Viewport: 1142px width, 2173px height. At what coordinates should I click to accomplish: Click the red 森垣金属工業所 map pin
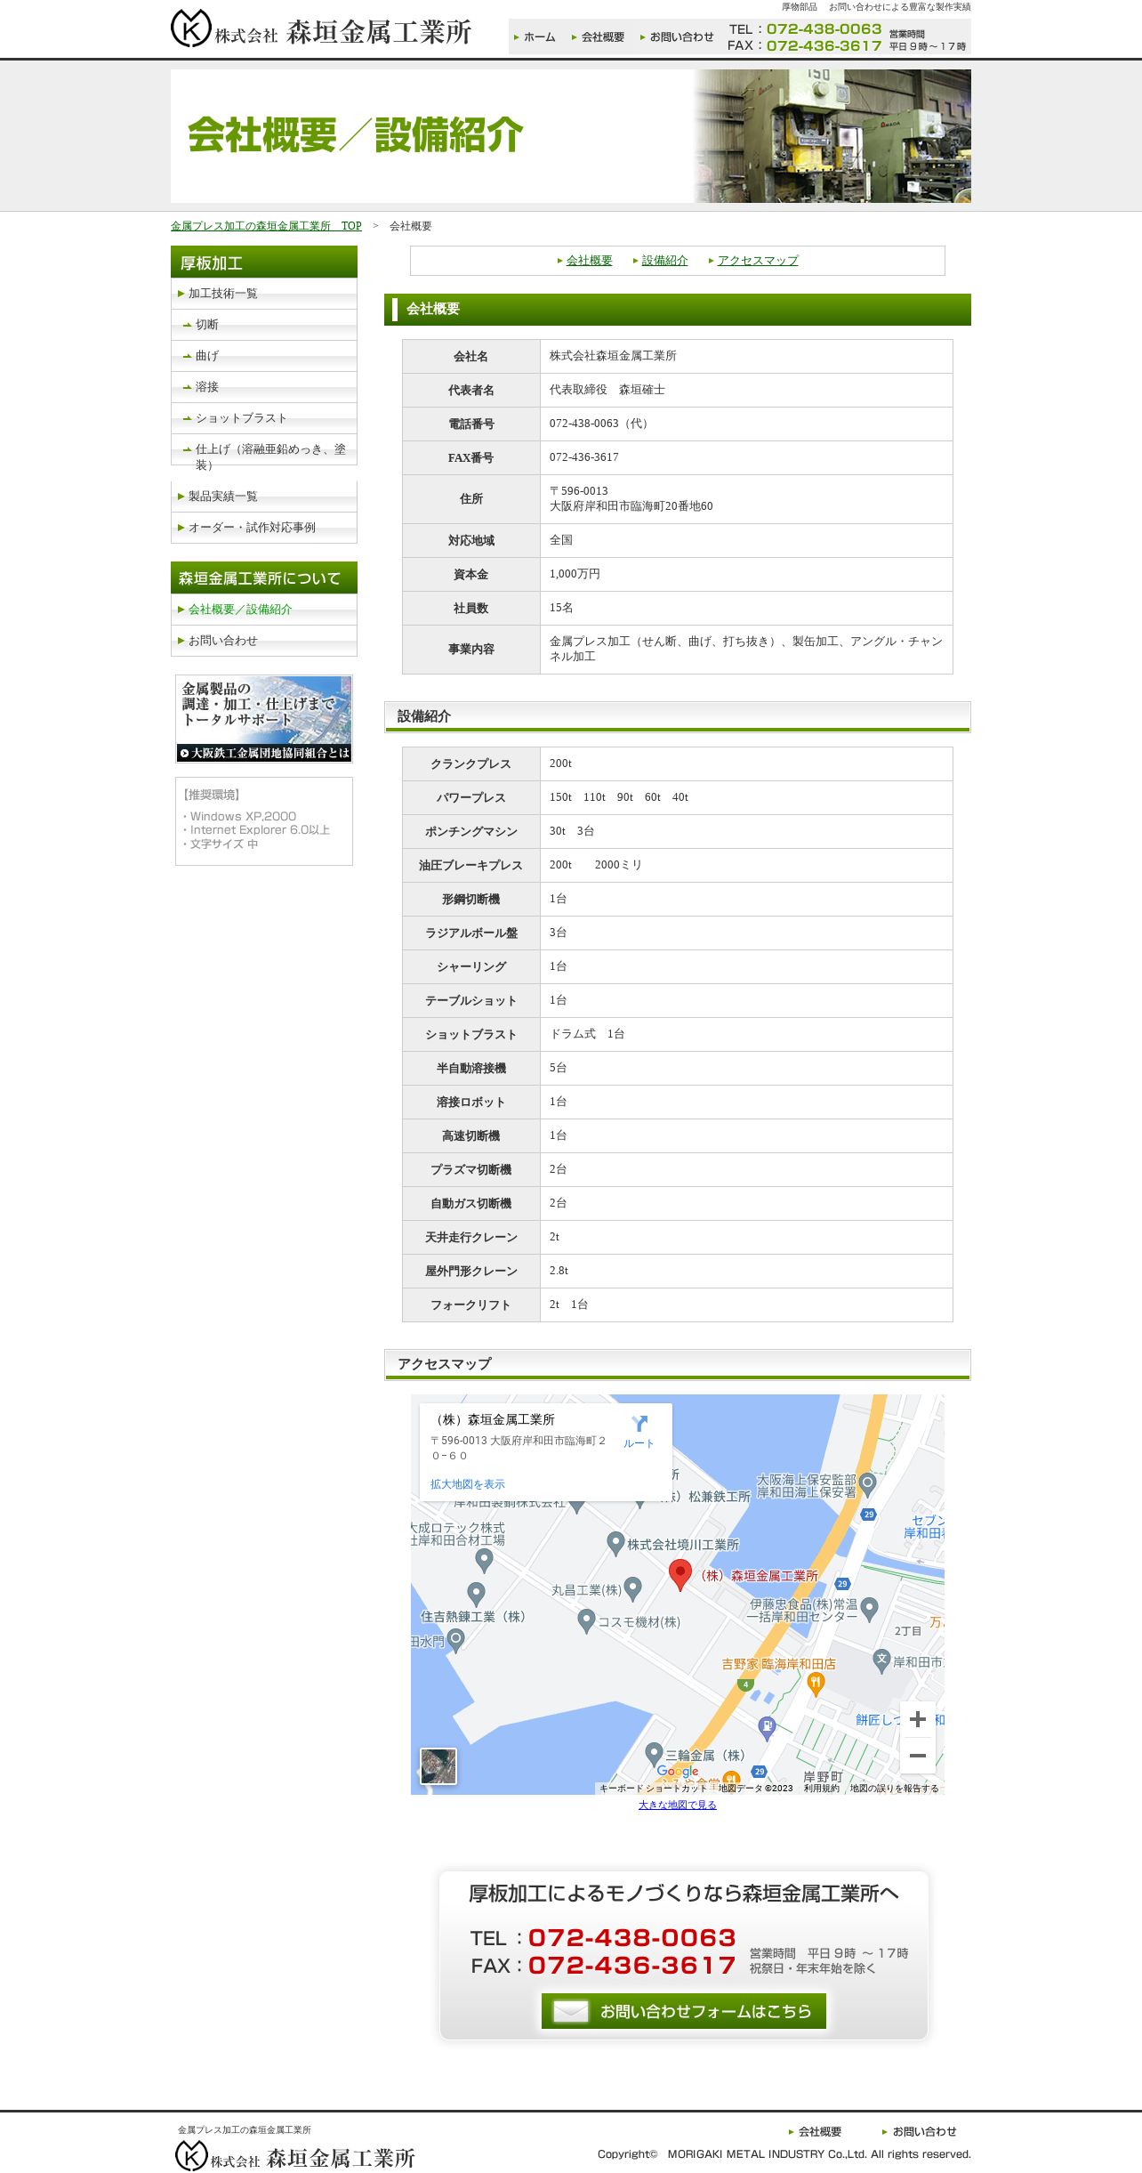680,1574
